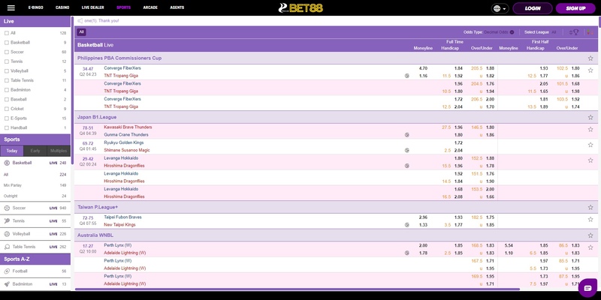
Task: Go to the CASINO menu
Action: 62,7
